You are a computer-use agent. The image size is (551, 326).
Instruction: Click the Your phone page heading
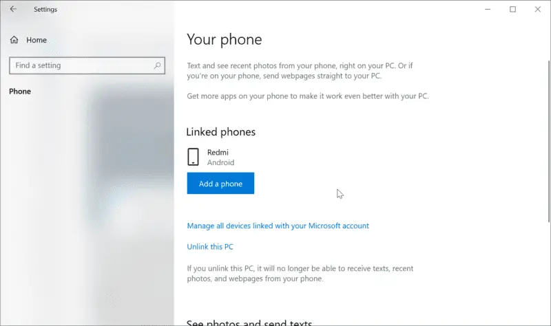pos(225,39)
